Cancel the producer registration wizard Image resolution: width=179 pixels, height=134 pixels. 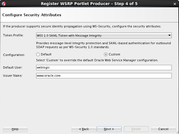163,129
